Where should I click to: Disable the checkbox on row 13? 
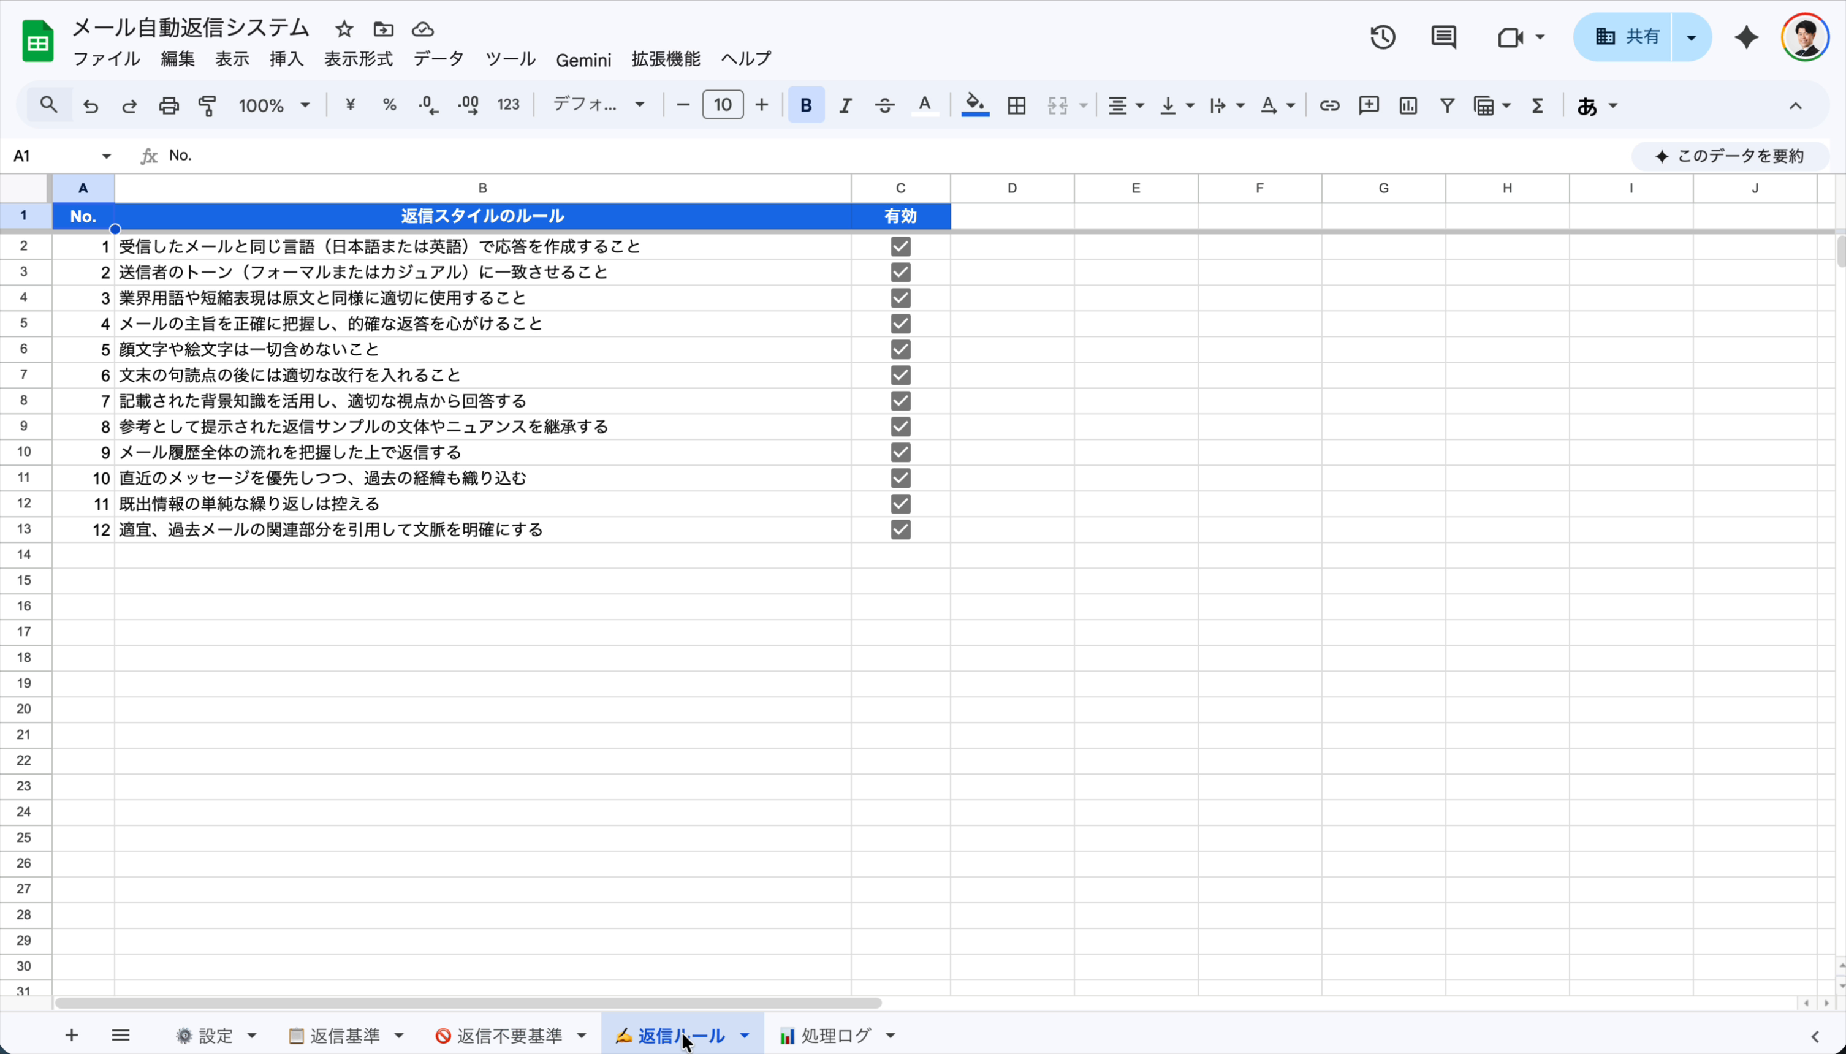pyautogui.click(x=900, y=529)
